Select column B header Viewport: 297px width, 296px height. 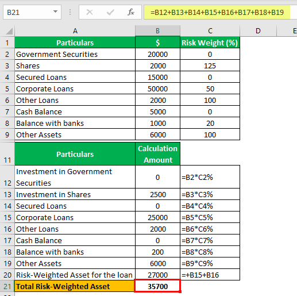point(157,31)
